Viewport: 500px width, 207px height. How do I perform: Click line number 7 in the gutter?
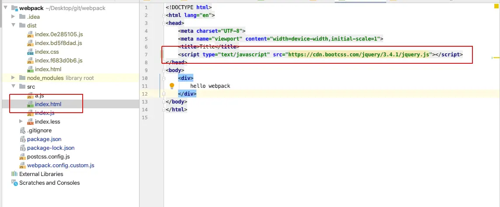click(146, 55)
